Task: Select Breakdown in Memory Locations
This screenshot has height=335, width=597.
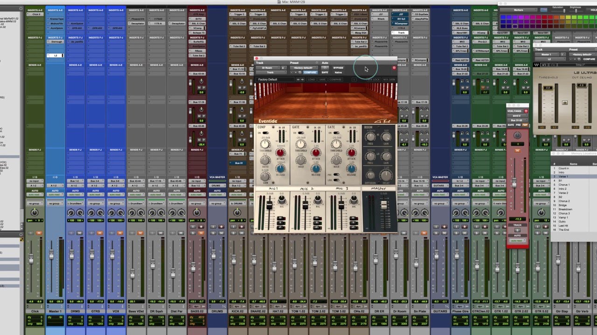Action: click(x=565, y=209)
